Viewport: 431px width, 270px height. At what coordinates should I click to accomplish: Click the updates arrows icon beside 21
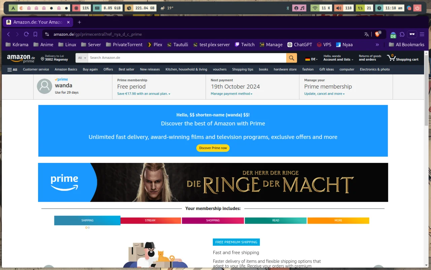click(x=360, y=8)
